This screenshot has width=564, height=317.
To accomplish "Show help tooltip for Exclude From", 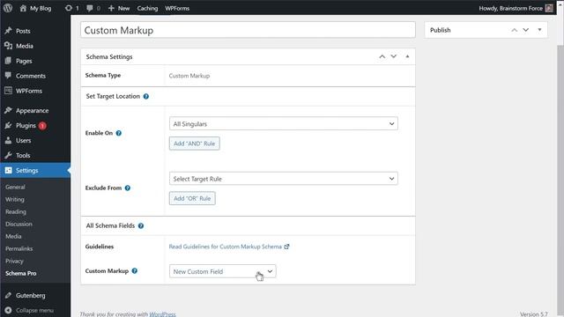I will tap(127, 188).
